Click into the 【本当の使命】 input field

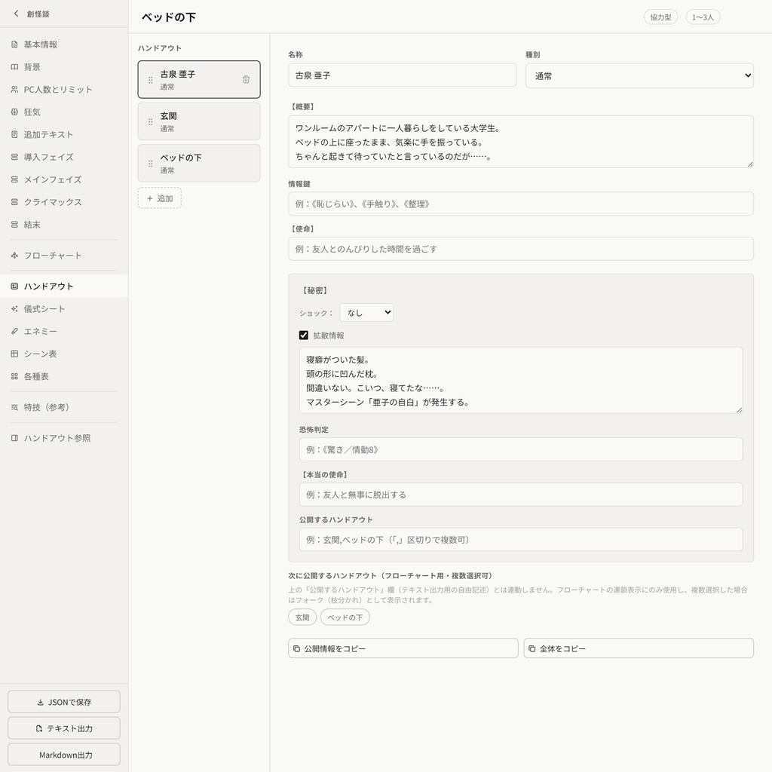pos(521,495)
